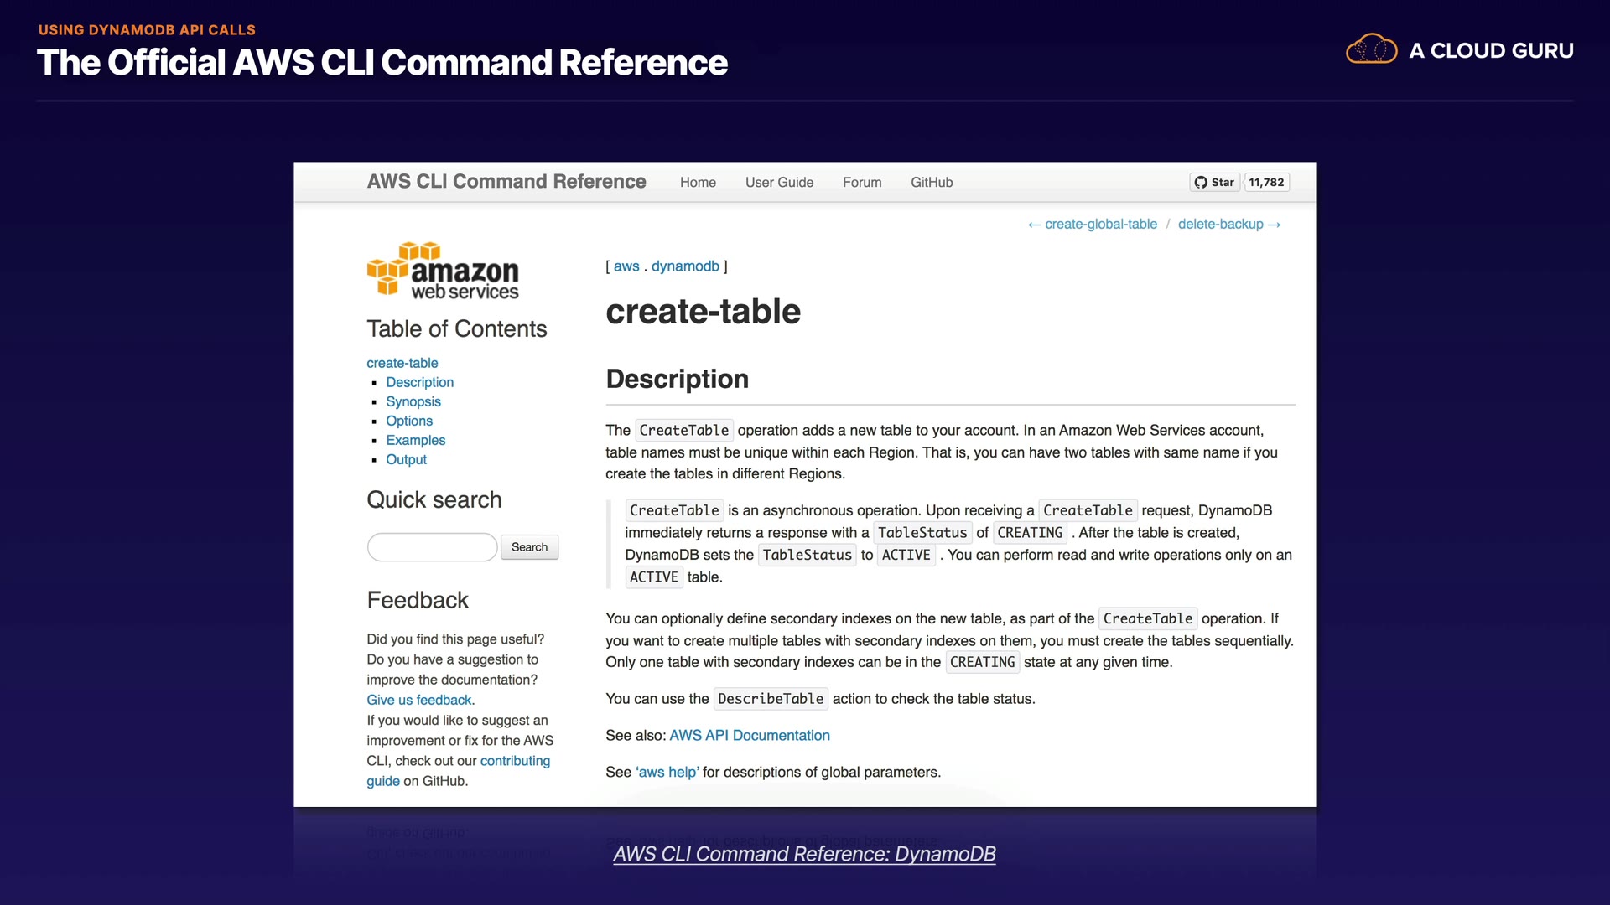This screenshot has height=905, width=1610.
Task: Click the Quick search text field
Action: [x=432, y=547]
